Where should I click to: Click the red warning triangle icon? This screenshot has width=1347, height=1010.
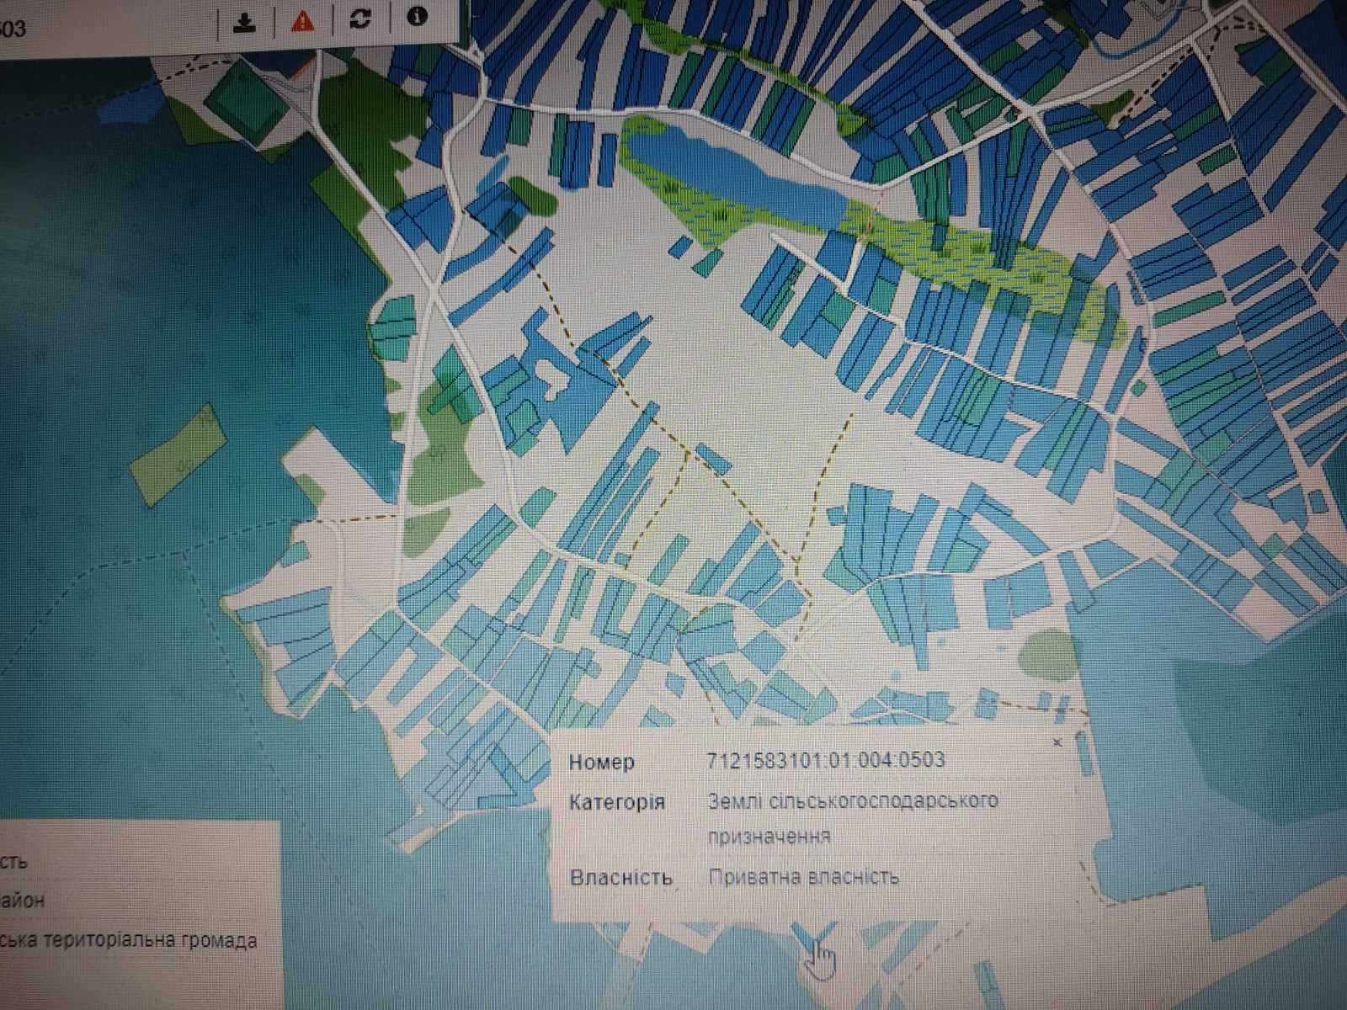pos(302,20)
